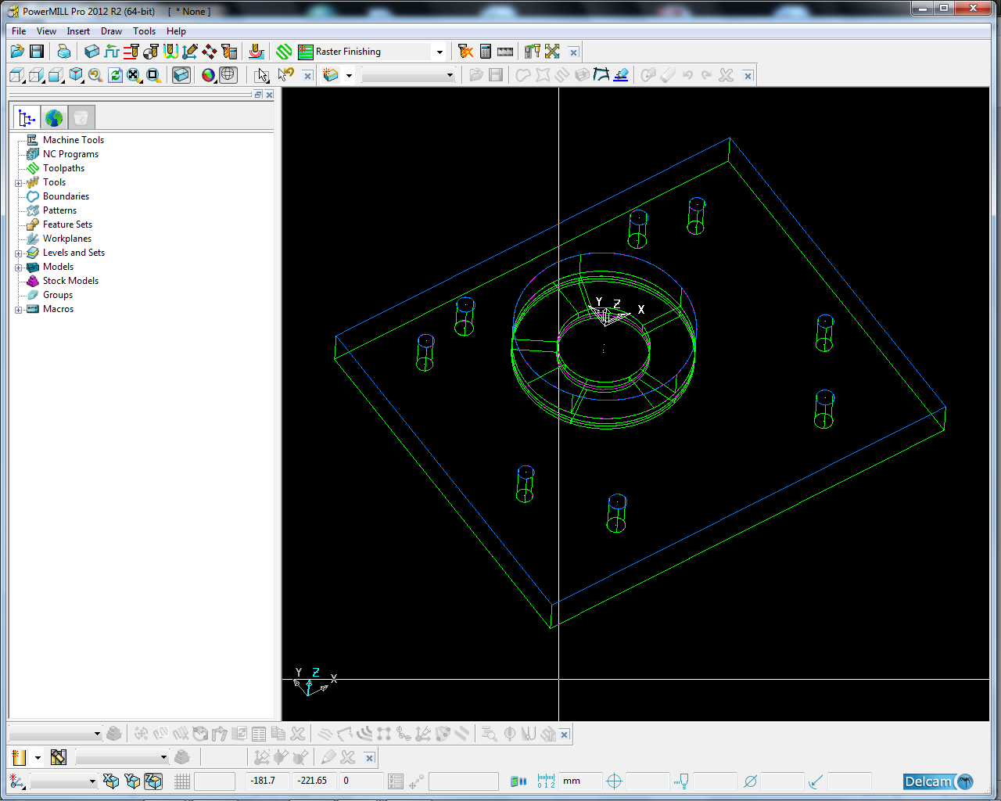Open the Insert menu
1001x801 pixels.
78,31
